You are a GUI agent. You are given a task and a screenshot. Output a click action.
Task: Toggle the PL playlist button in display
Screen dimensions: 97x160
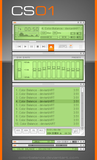pyautogui.click(x=79, y=37)
